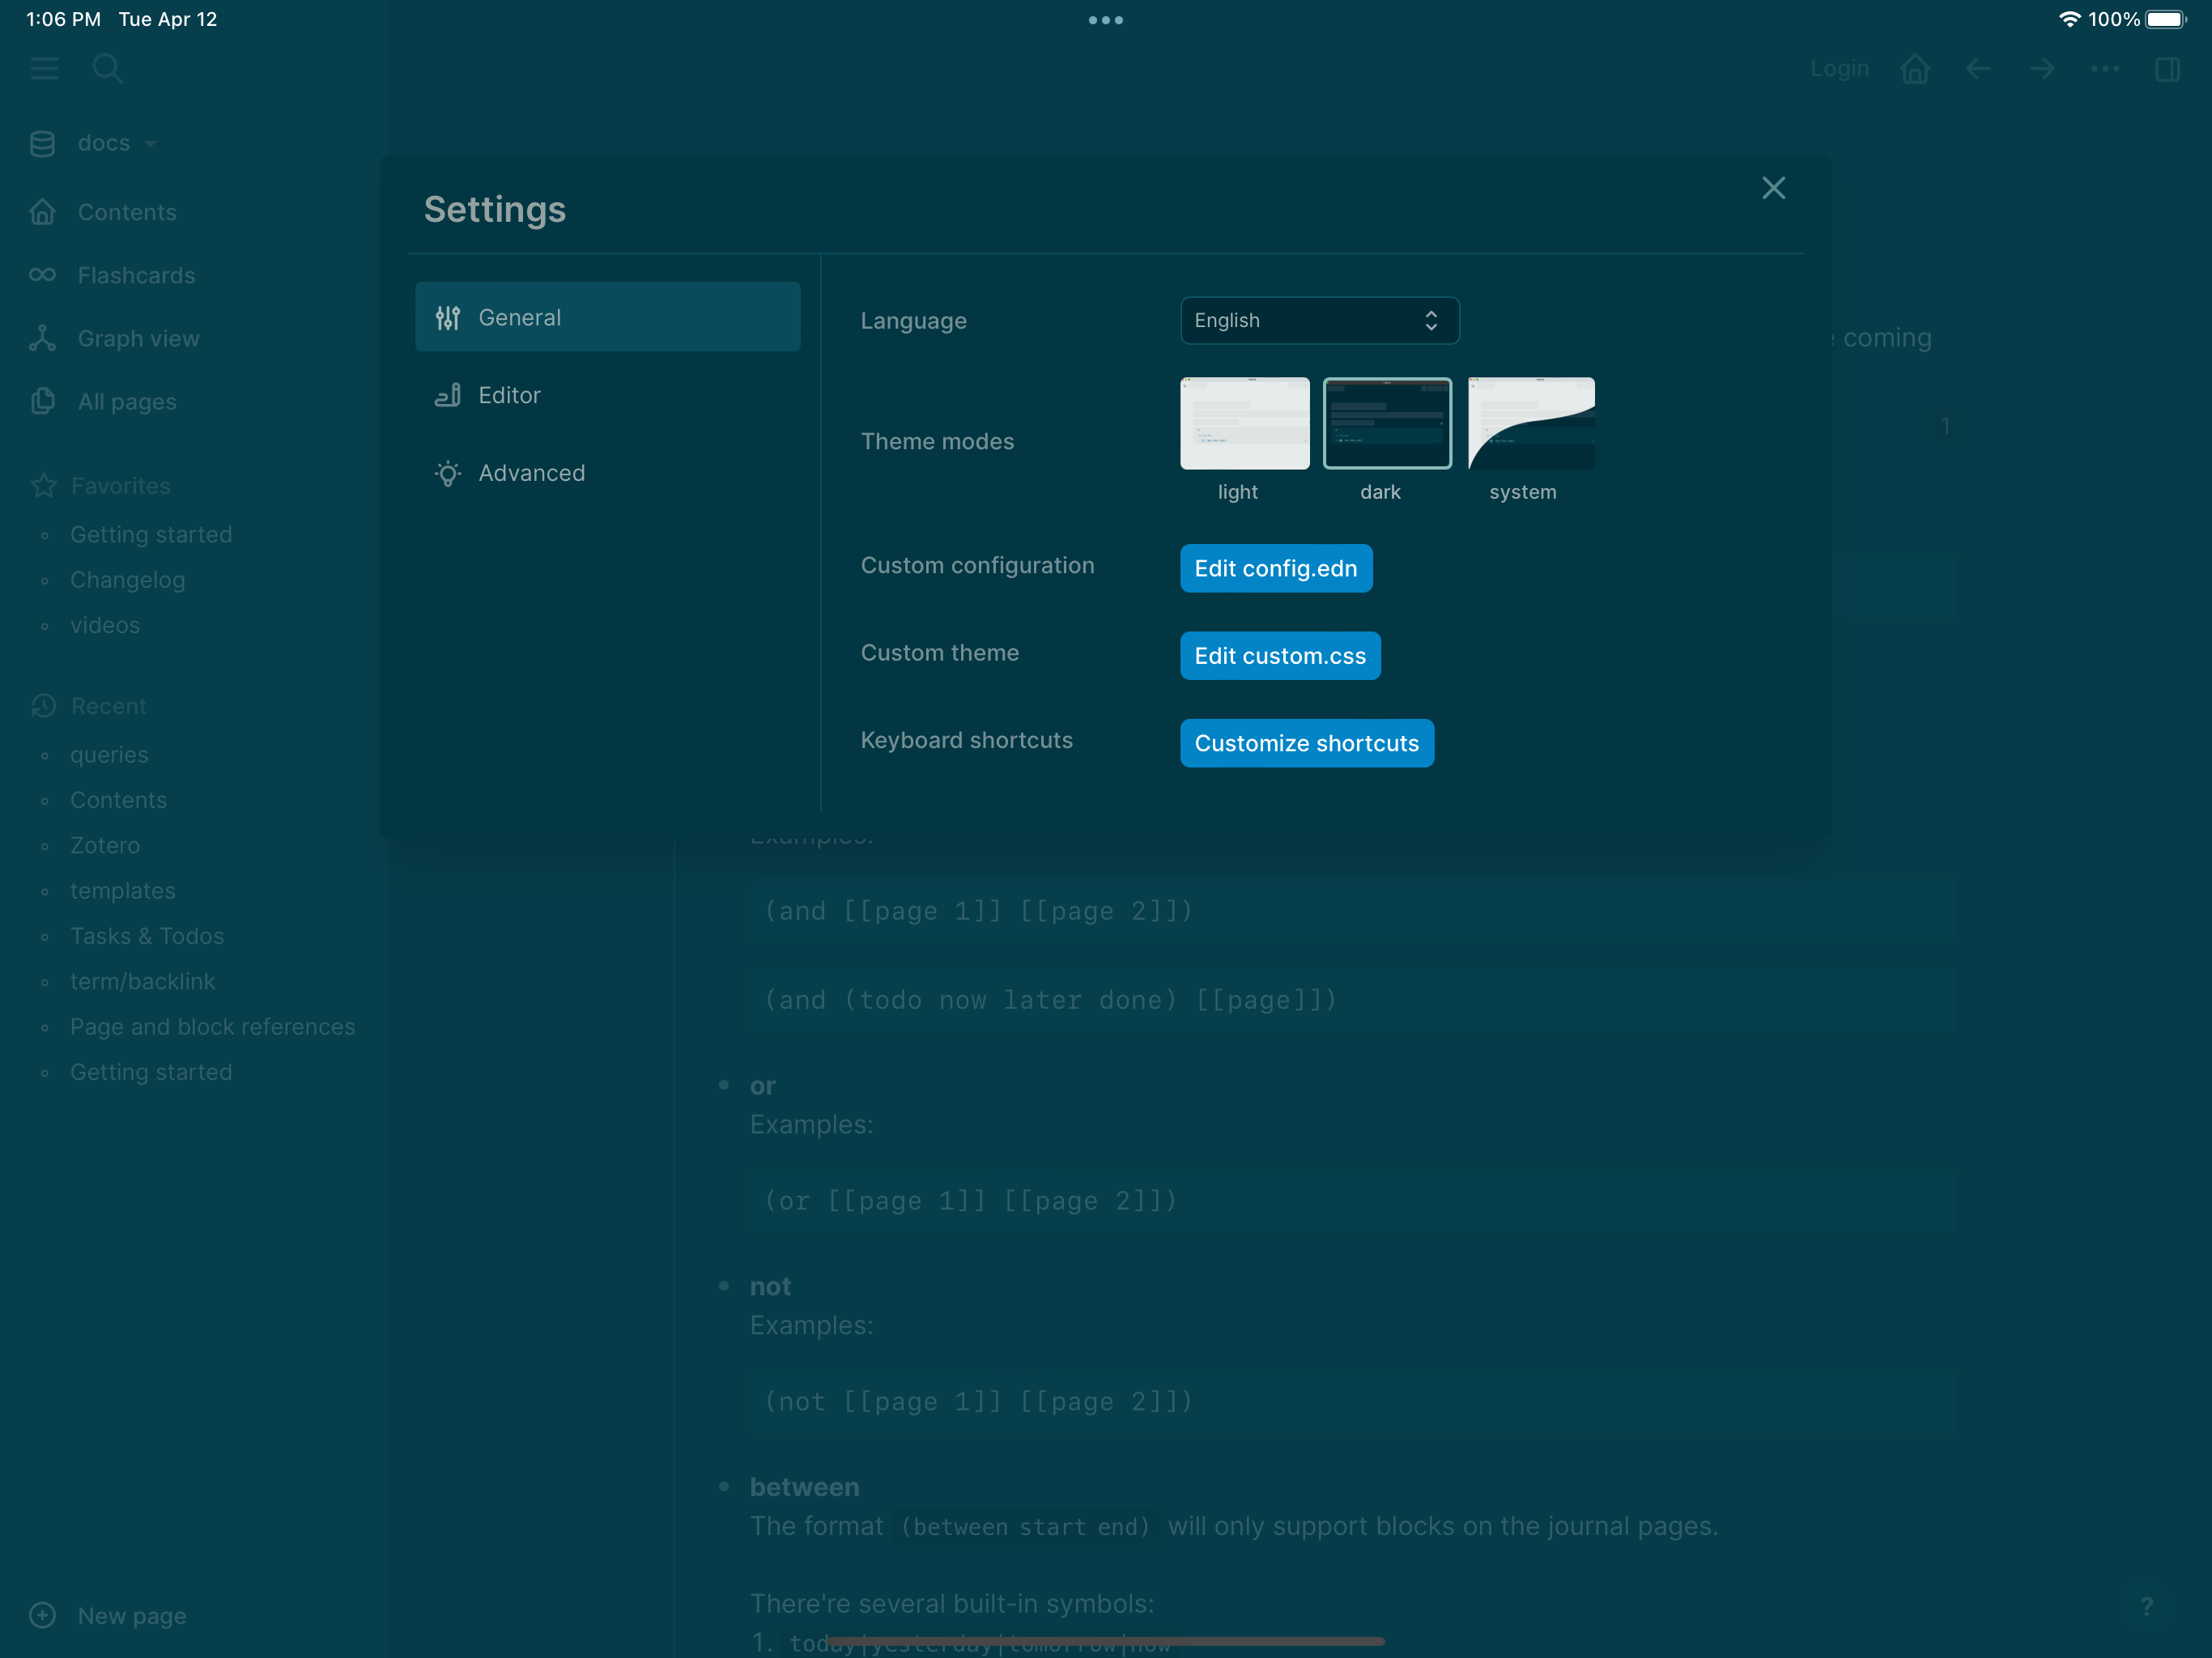The height and width of the screenshot is (1658, 2212).
Task: Click the home icon in top toolbar
Action: pos(1914,69)
